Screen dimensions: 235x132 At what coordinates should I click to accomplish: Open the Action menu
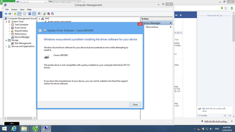pyautogui.click(x=14, y=9)
